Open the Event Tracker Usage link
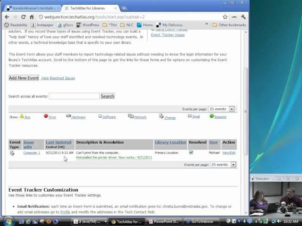Image resolution: width=302 pixels, height=226 pixels. [x=168, y=35]
